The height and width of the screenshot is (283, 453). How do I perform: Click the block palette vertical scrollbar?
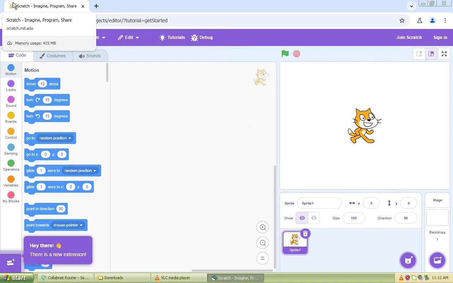(107, 73)
